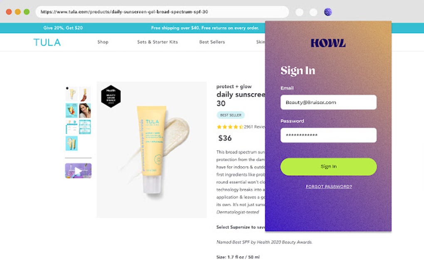This screenshot has width=424, height=265.
Task: Play the product video via the play icon
Action: pos(78,170)
